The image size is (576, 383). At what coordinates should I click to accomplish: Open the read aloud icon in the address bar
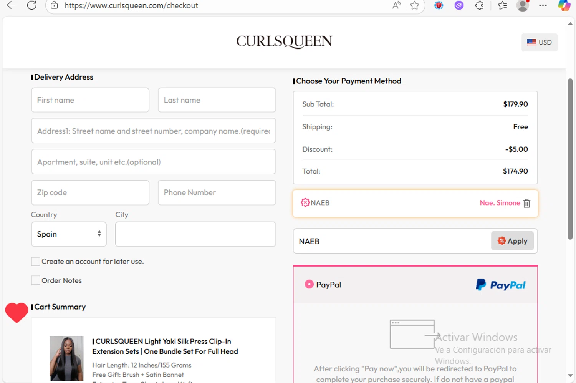(x=397, y=5)
